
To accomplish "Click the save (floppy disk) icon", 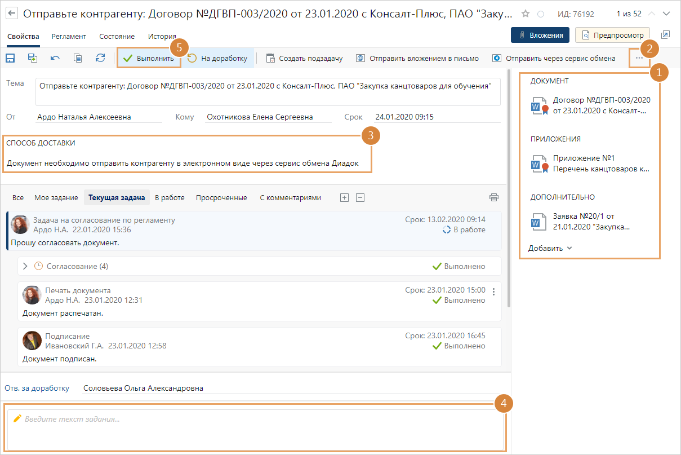I will 10,58.
